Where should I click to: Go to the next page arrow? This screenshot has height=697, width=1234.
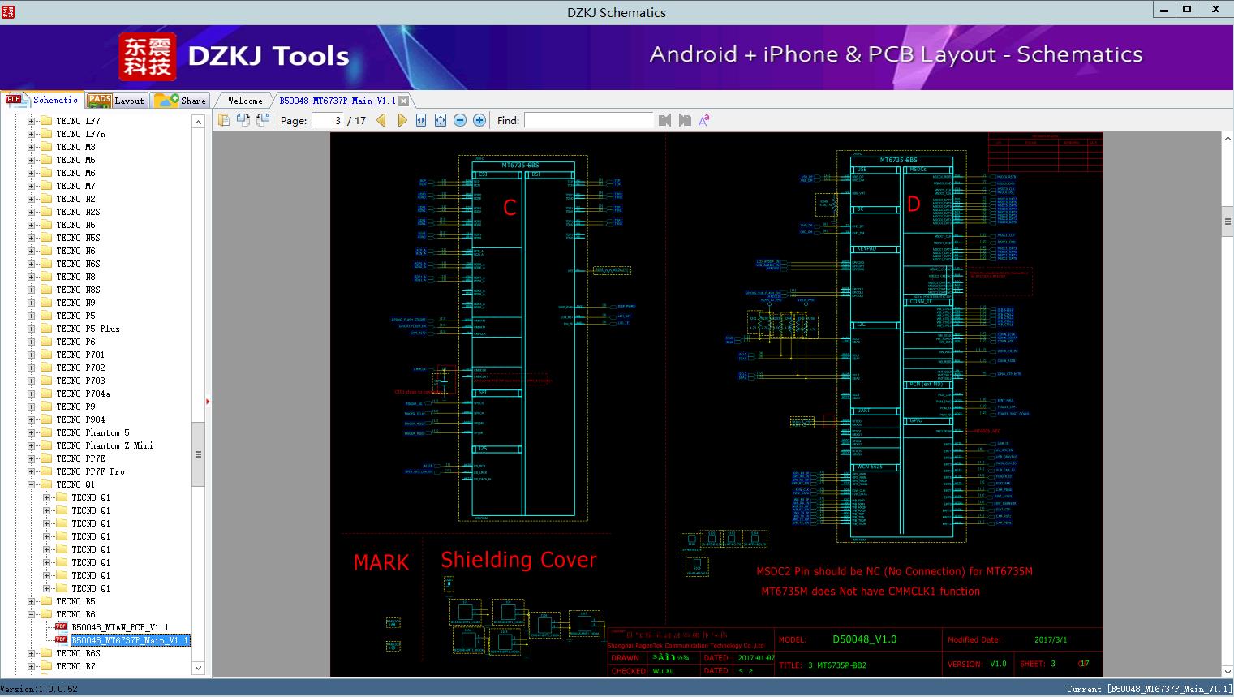pyautogui.click(x=402, y=120)
